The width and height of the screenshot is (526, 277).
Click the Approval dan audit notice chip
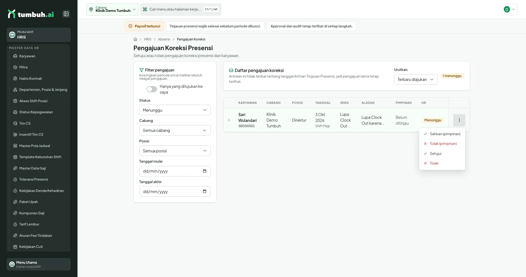point(312,26)
